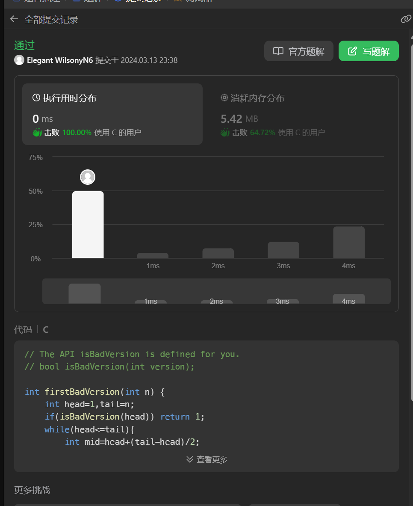Click the clock icon beside 执行用时分布

click(36, 98)
